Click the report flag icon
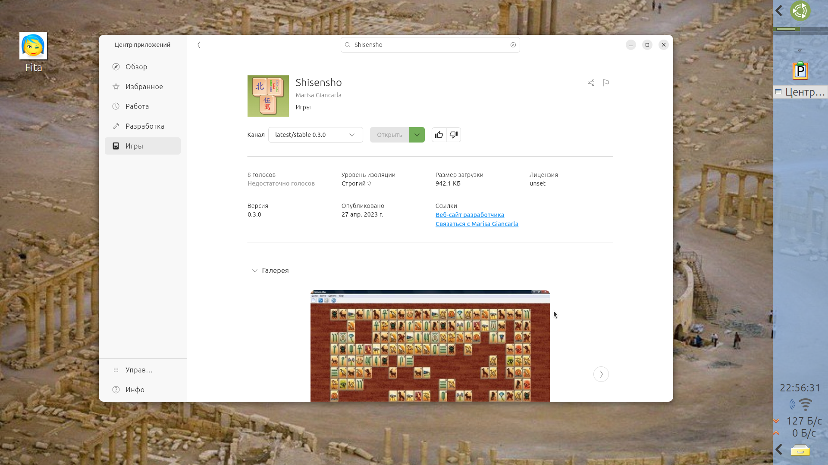 point(606,83)
